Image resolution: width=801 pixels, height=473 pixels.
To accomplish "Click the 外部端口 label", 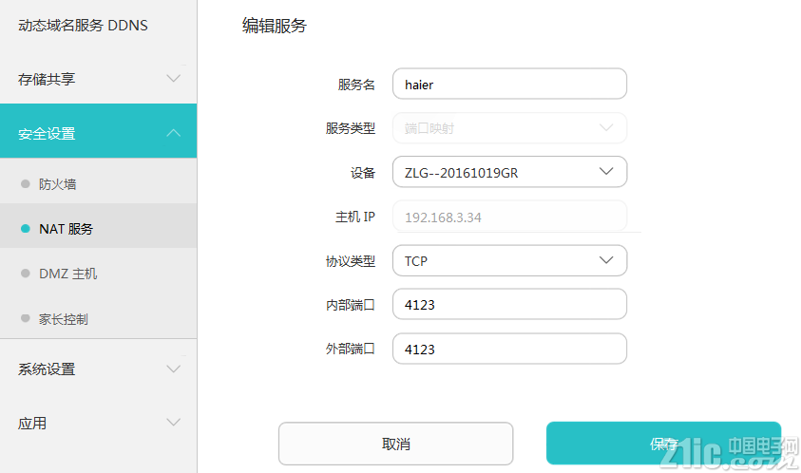I will coord(351,349).
